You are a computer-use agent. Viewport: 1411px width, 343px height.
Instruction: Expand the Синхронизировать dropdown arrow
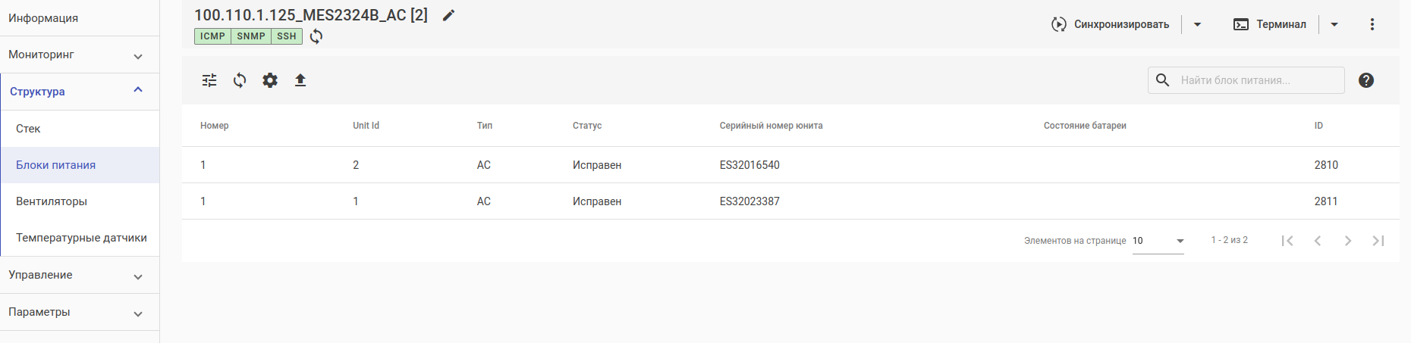(1197, 24)
